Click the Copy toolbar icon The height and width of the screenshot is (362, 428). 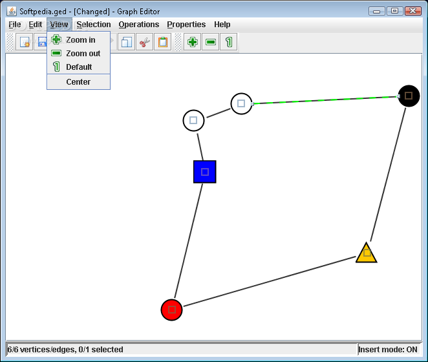pos(126,42)
